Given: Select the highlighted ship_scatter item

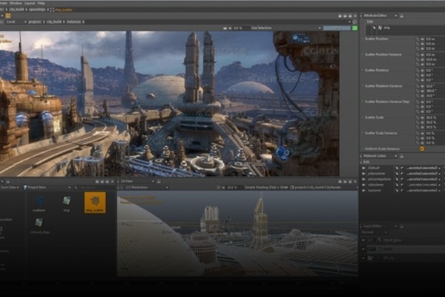Looking at the screenshot, I should pos(95,203).
